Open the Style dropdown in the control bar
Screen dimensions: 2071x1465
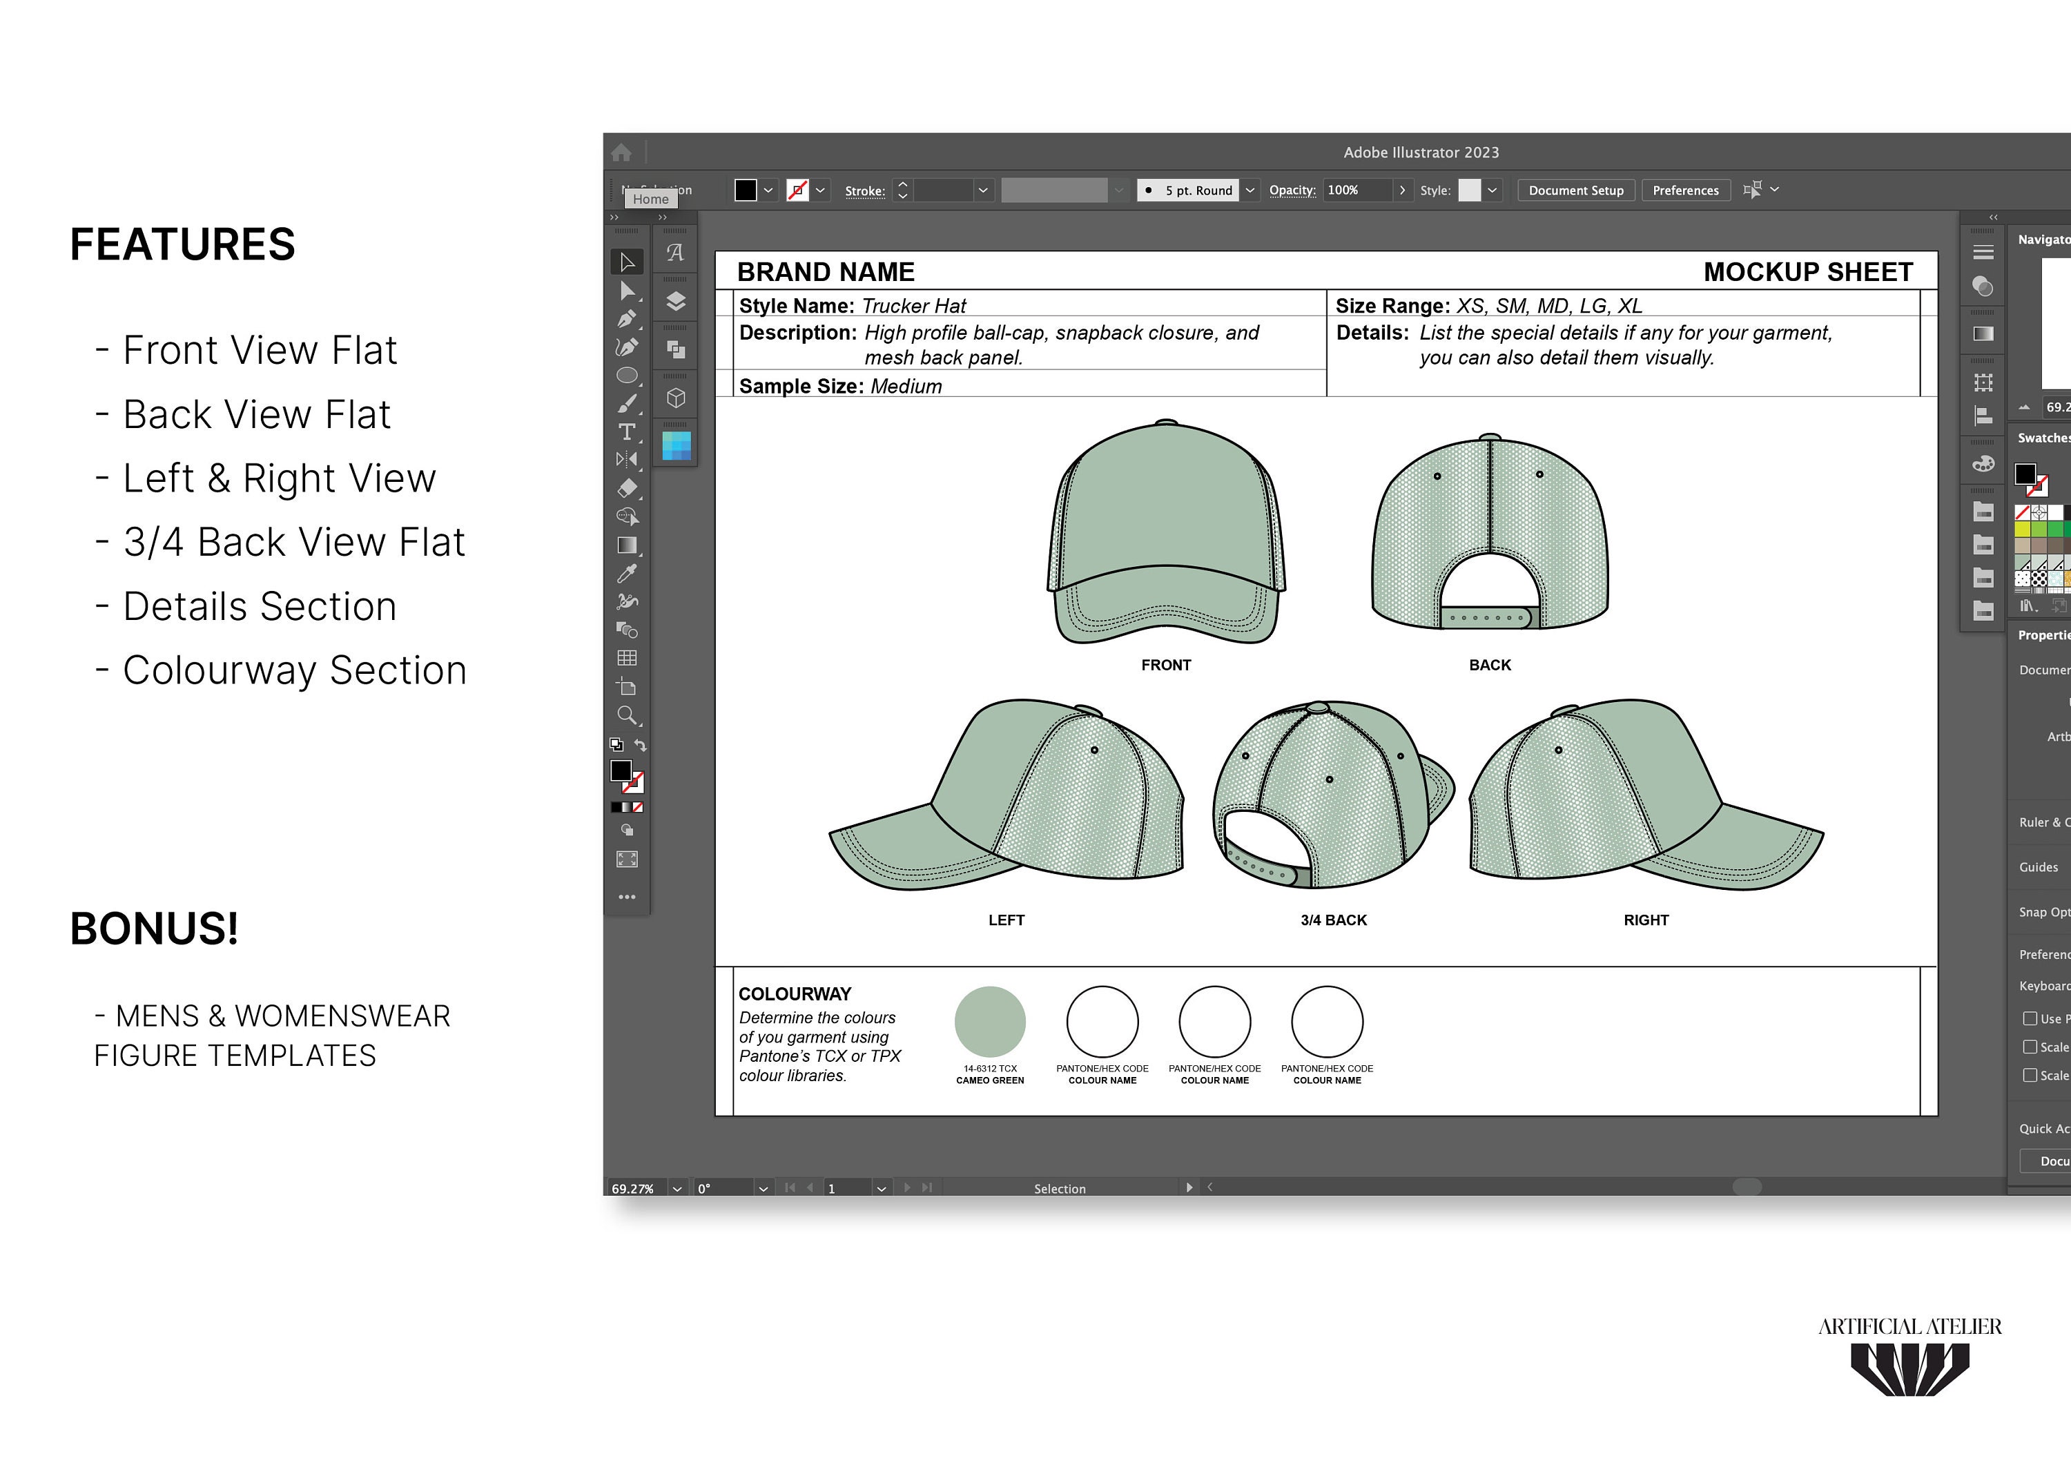coord(1493,191)
